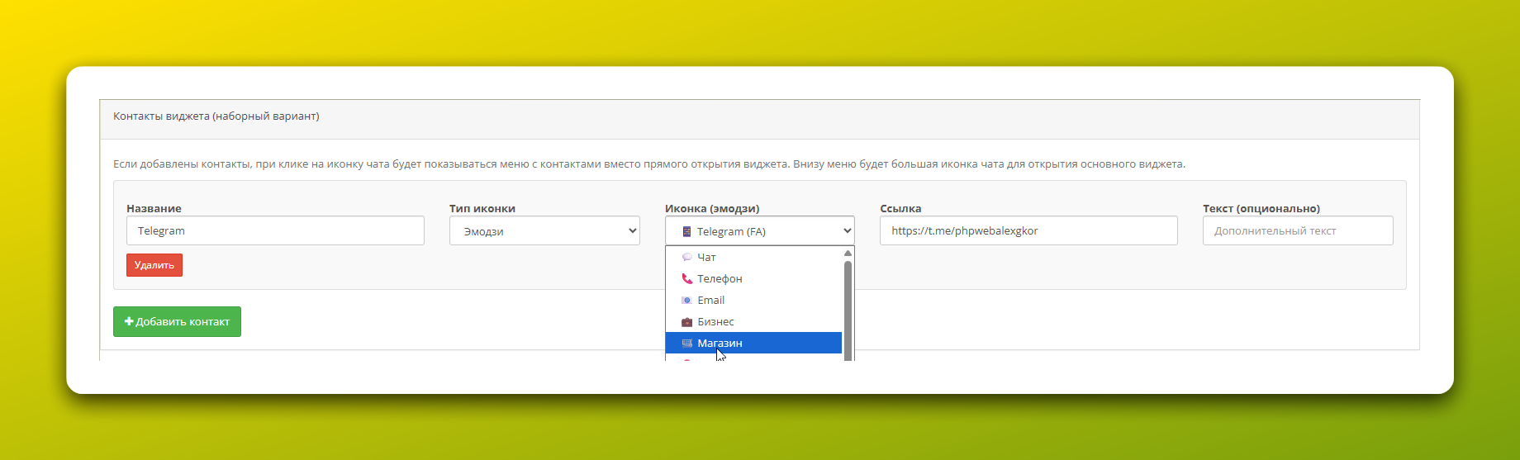Pick the highlighted Магазин option
This screenshot has width=1520, height=460.
point(720,344)
